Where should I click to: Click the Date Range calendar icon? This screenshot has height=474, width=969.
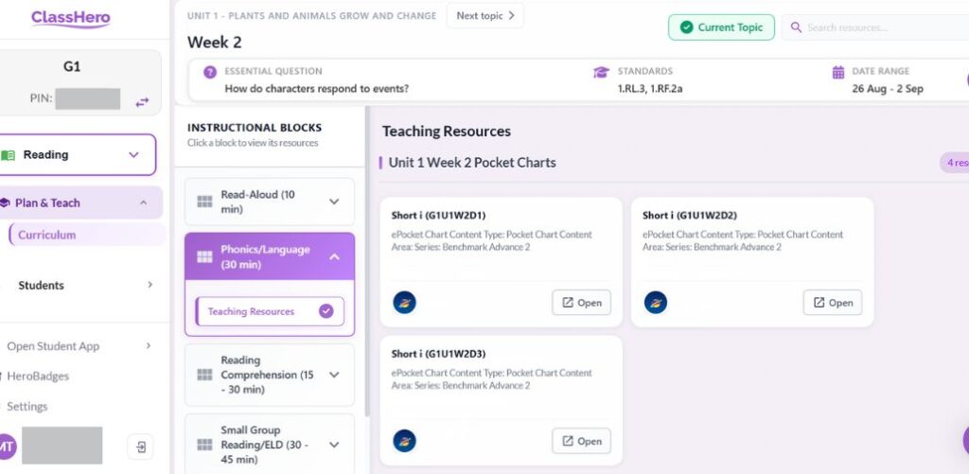(x=837, y=72)
